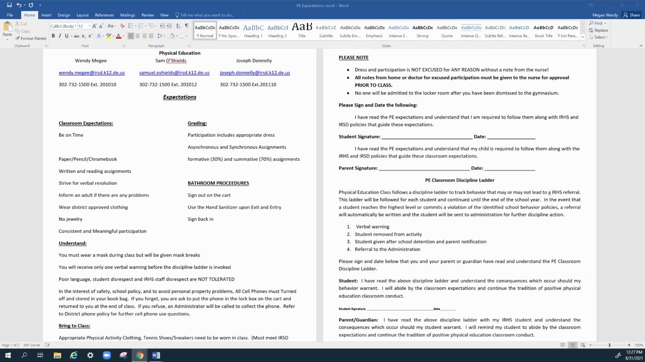Switch to Review tab
This screenshot has height=362, width=645.
coord(148,15)
